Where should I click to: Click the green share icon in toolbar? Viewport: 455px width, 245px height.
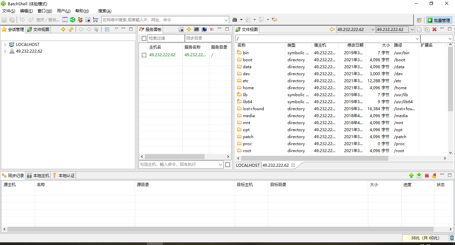coord(72,20)
